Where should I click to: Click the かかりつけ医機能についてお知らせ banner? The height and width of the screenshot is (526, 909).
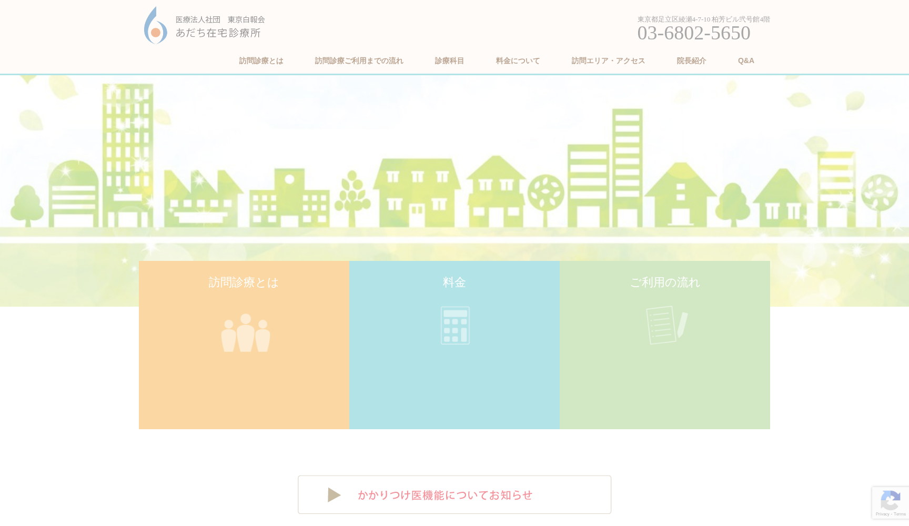454,494
